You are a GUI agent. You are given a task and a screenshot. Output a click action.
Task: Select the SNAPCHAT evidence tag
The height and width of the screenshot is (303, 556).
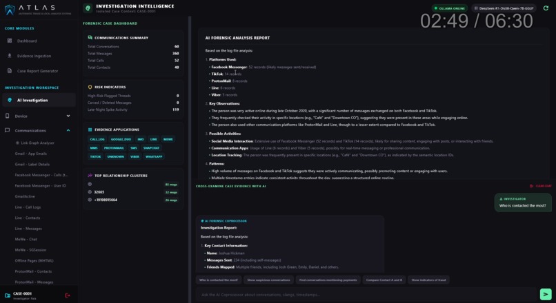coord(151,148)
